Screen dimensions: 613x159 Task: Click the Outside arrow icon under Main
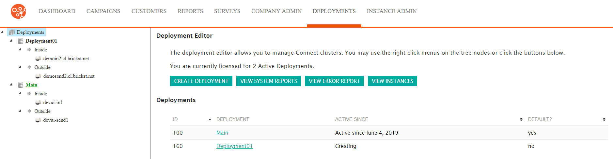tap(29, 111)
